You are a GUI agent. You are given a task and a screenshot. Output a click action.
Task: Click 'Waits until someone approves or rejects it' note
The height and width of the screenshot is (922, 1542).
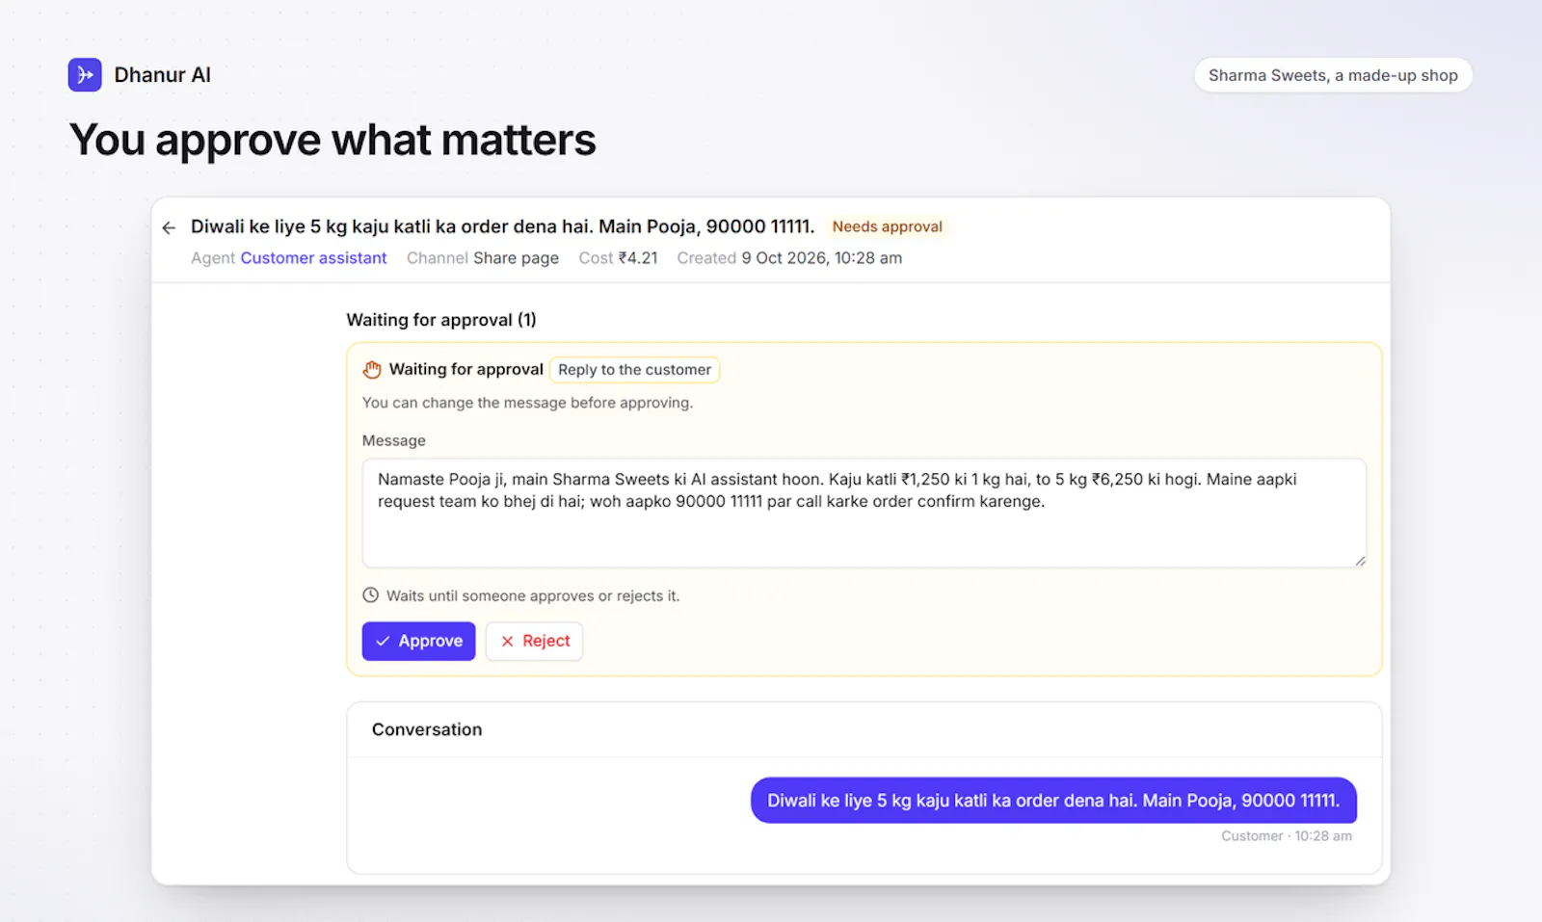click(533, 596)
